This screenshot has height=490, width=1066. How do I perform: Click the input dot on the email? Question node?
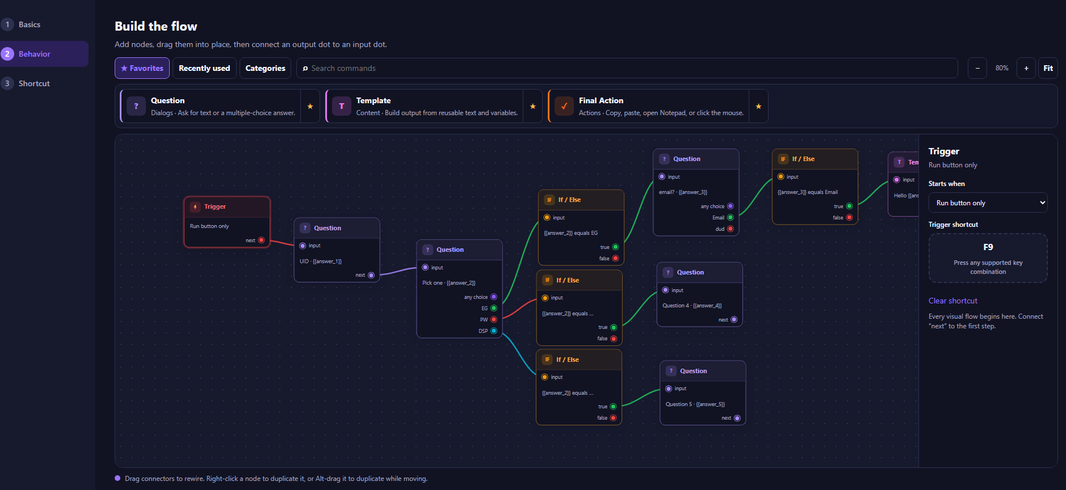tap(662, 177)
